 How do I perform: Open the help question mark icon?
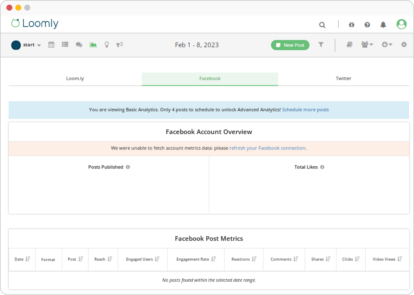[367, 25]
